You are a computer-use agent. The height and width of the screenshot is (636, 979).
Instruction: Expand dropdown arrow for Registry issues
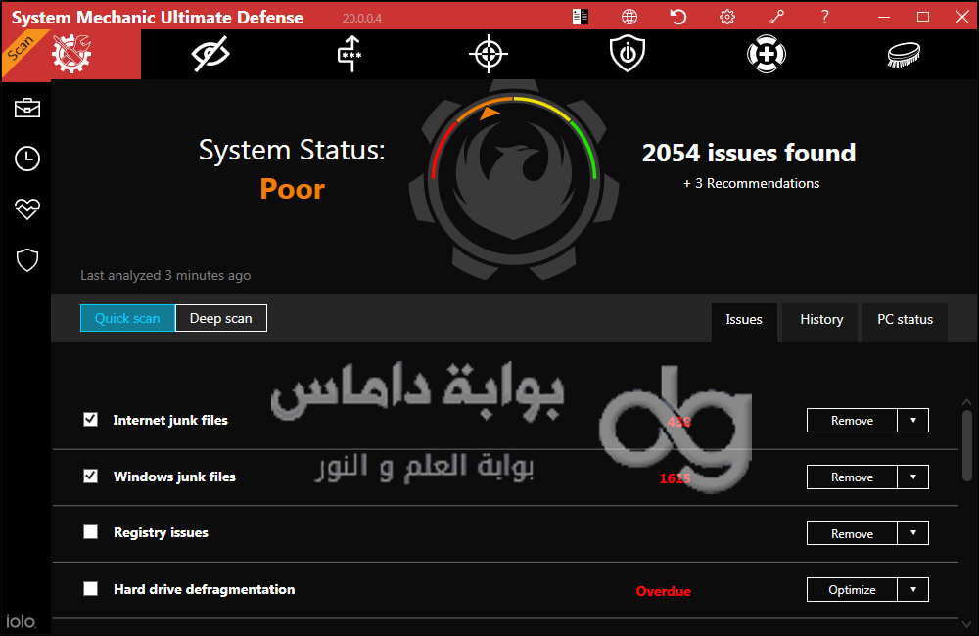[912, 533]
